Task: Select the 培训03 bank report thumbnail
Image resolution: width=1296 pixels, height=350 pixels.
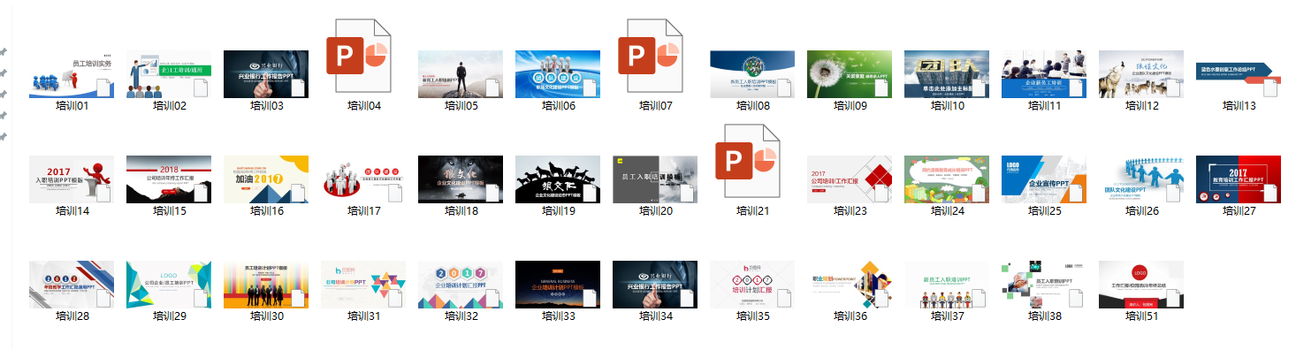Action: pos(266,74)
